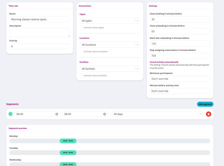This screenshot has width=224, height=166.
Task: Click the Close booking X minutes before field
Action: click(x=180, y=19)
